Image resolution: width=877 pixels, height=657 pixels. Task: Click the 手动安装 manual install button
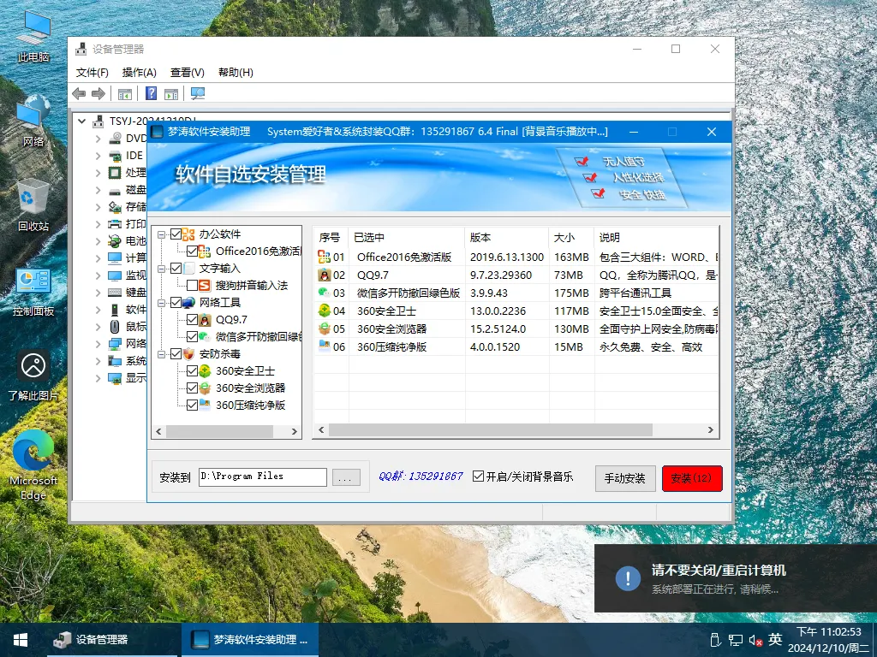(x=625, y=478)
